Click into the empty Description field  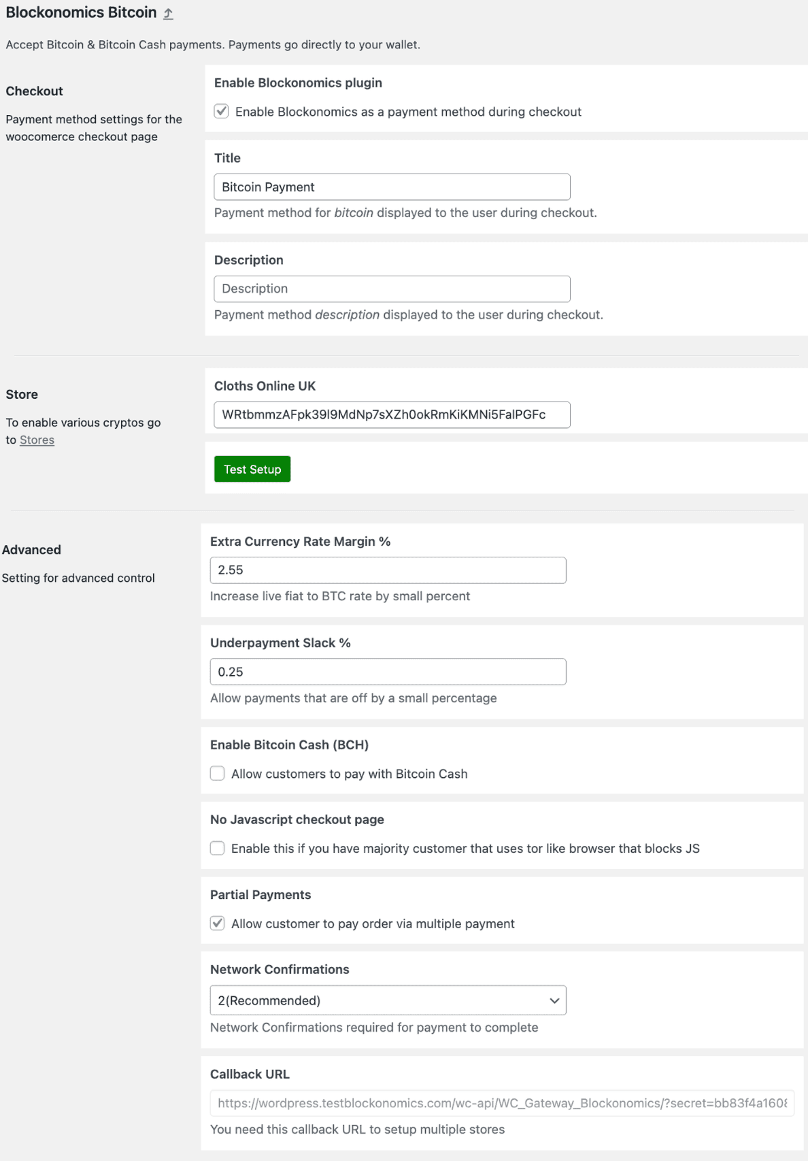[392, 289]
